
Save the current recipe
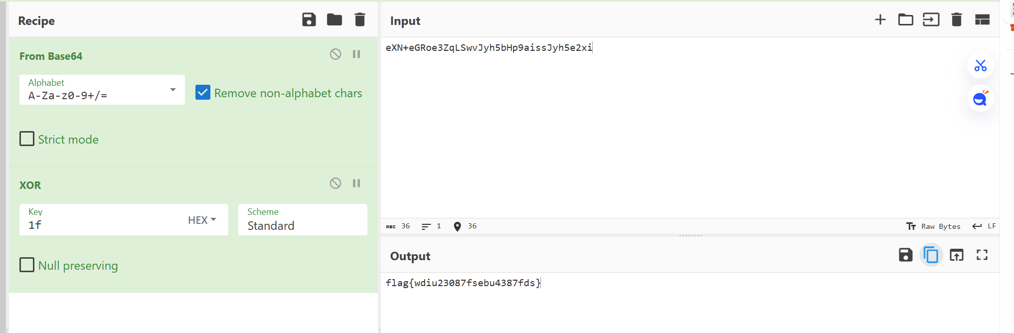309,20
